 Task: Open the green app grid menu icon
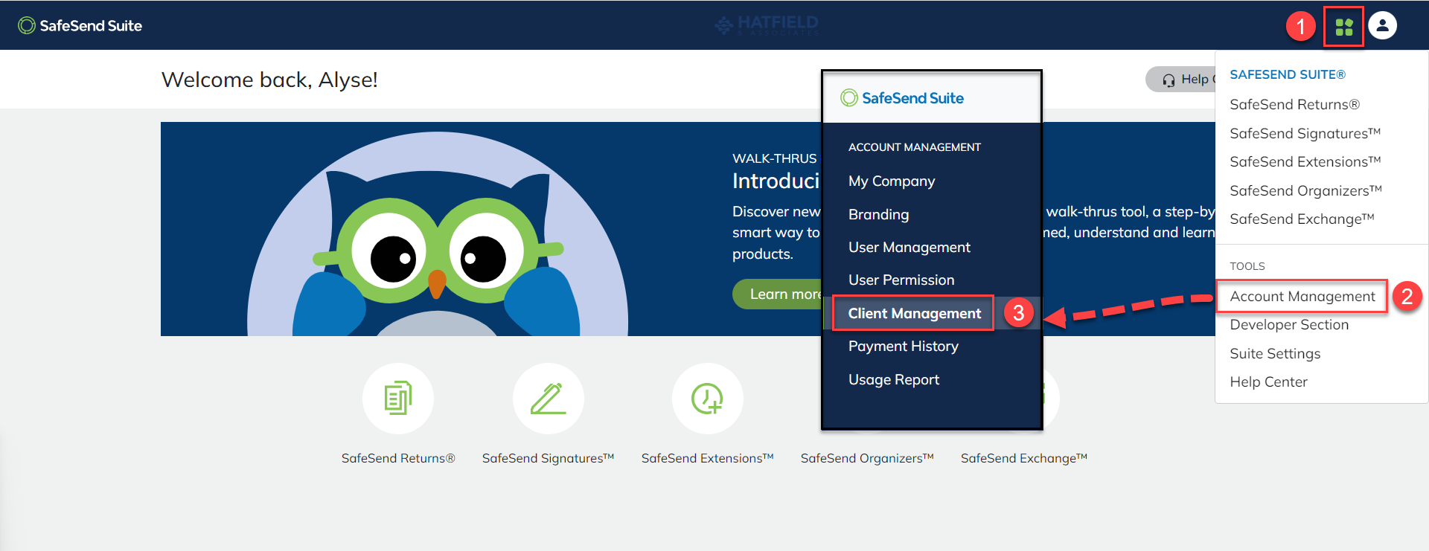(x=1343, y=28)
